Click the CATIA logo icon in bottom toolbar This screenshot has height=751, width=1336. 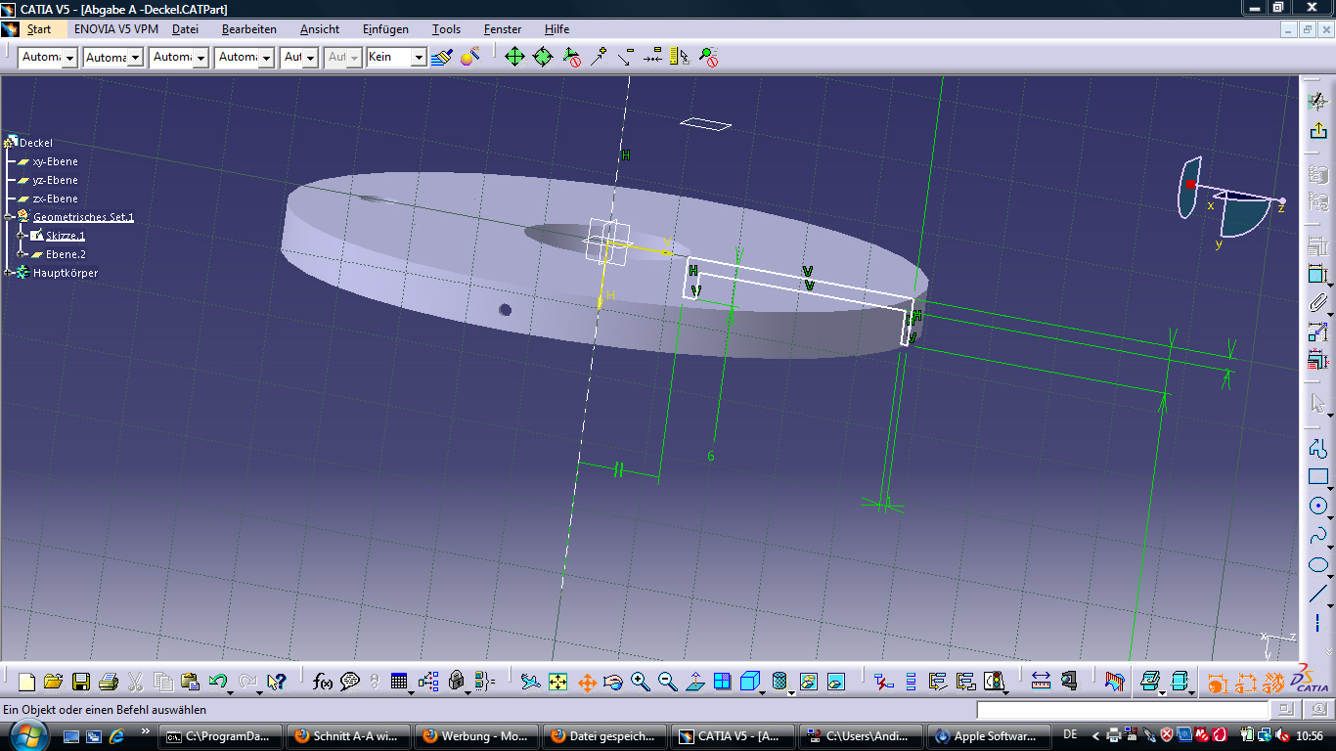pos(1309,679)
